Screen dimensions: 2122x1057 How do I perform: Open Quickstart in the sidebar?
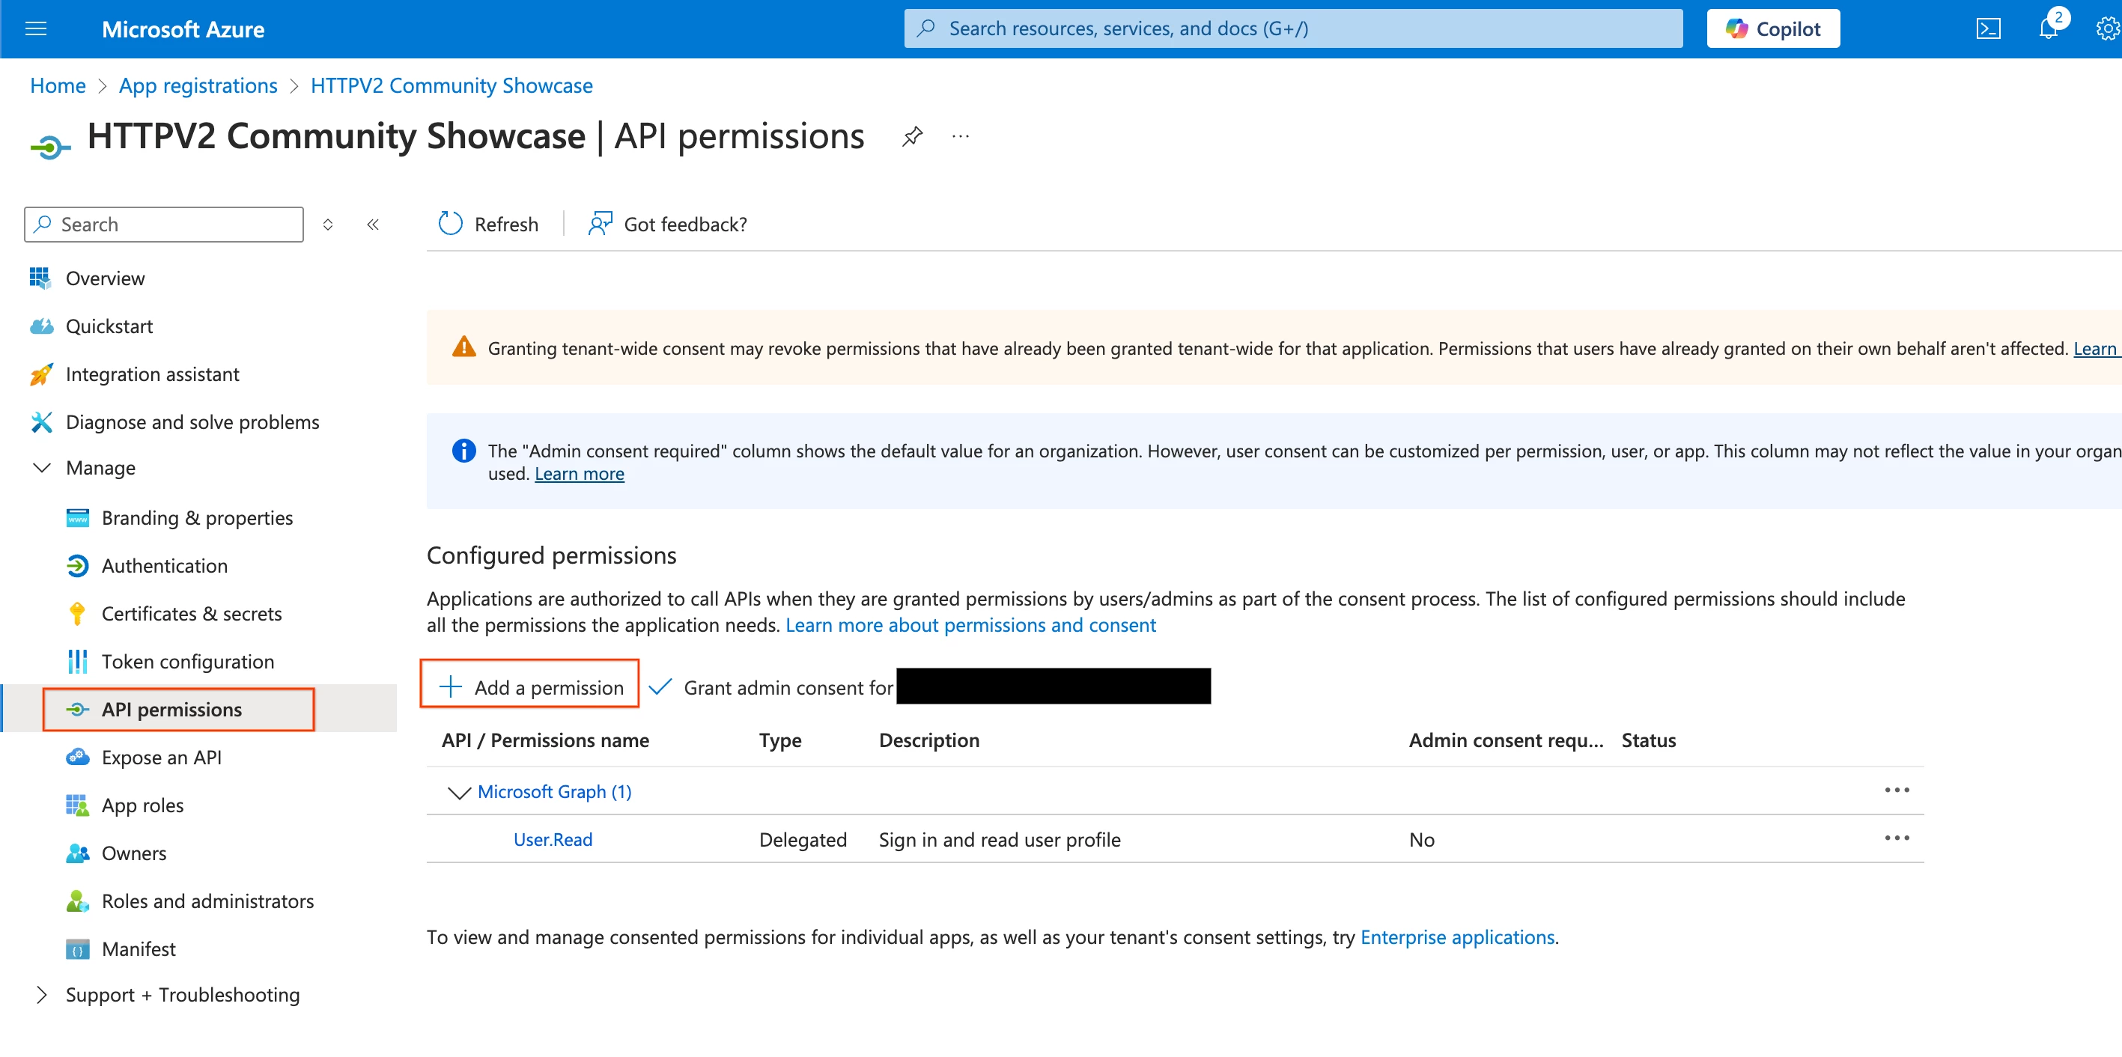point(109,326)
